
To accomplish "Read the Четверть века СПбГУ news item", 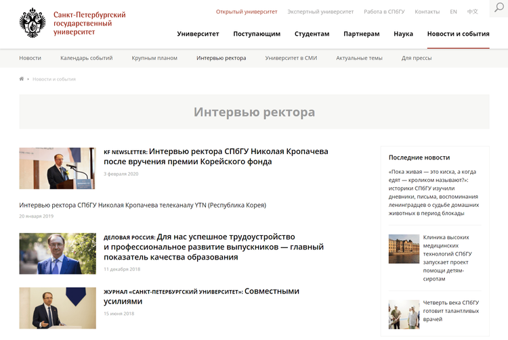I will 450,311.
